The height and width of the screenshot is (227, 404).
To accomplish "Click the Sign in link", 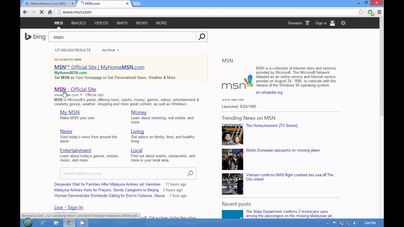I will click(321, 23).
